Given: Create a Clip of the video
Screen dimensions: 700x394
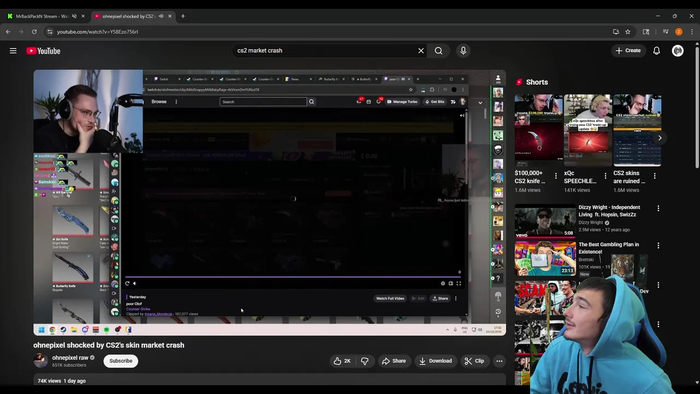Looking at the screenshot, I should pyautogui.click(x=474, y=361).
